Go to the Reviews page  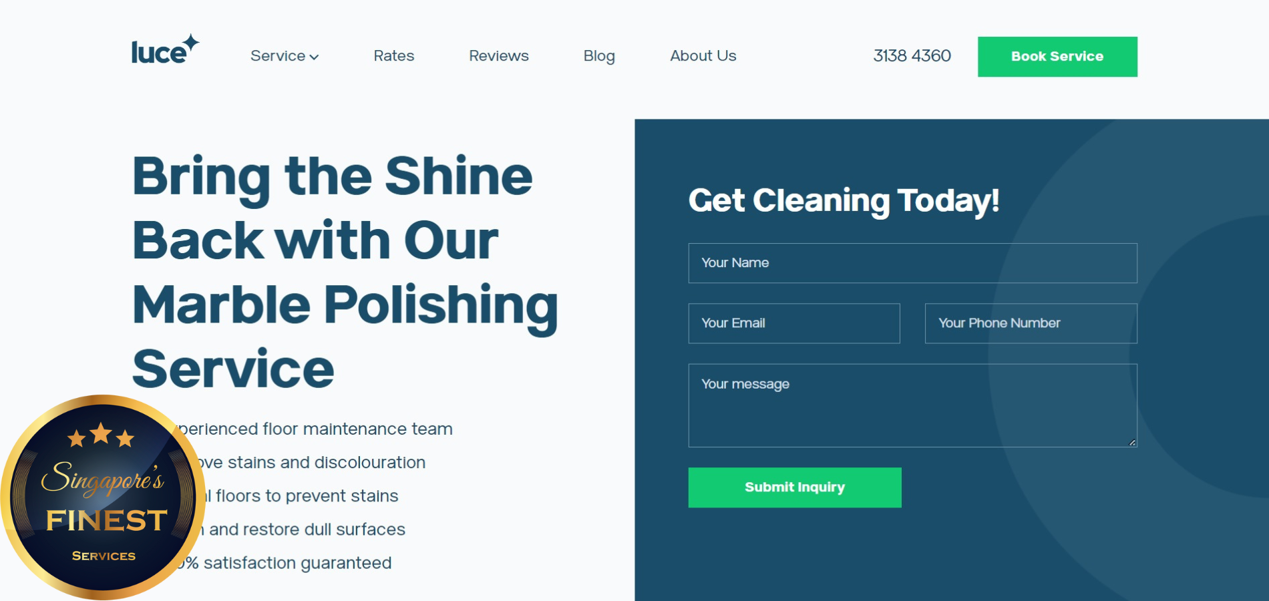[x=498, y=56]
